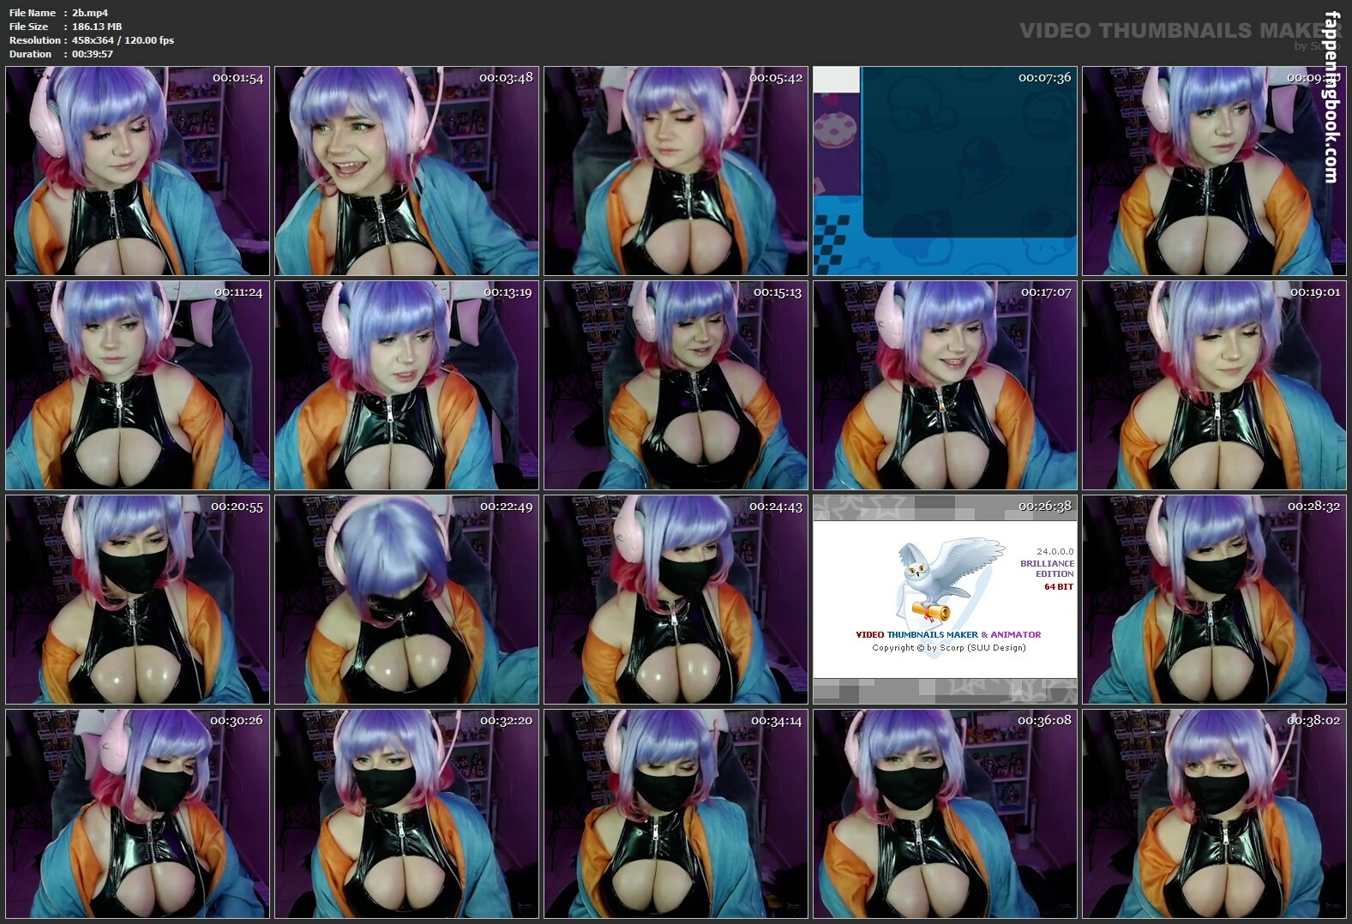Open the frame at 00:05:42
The height and width of the screenshot is (924, 1352).
coord(676,171)
